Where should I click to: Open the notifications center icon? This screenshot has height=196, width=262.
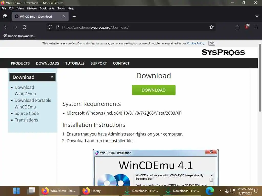pyautogui.click(x=256, y=191)
